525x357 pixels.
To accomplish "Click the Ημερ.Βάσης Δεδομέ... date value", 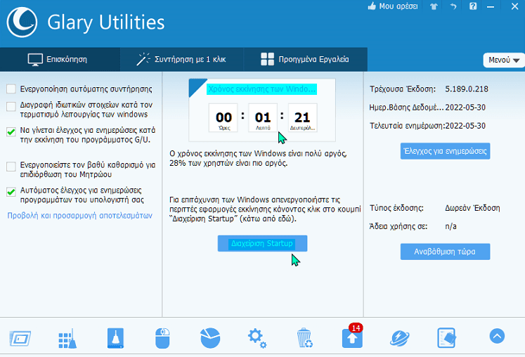I will [x=465, y=108].
